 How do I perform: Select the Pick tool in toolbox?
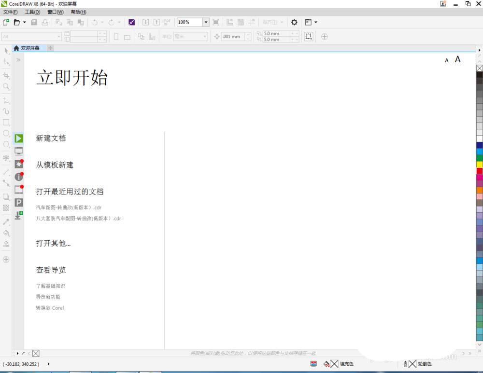[6, 51]
